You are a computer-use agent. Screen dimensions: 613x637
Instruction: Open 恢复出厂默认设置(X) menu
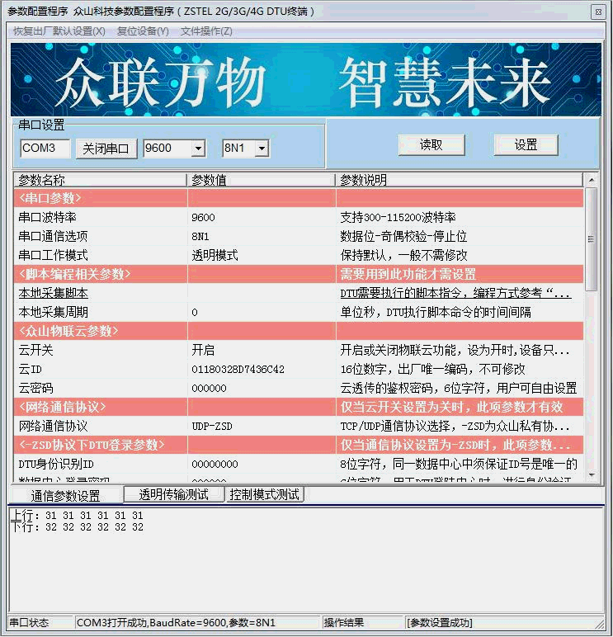pos(59,31)
